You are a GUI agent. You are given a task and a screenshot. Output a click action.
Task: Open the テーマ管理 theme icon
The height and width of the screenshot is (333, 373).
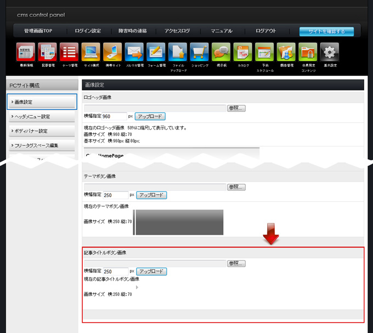(70, 52)
